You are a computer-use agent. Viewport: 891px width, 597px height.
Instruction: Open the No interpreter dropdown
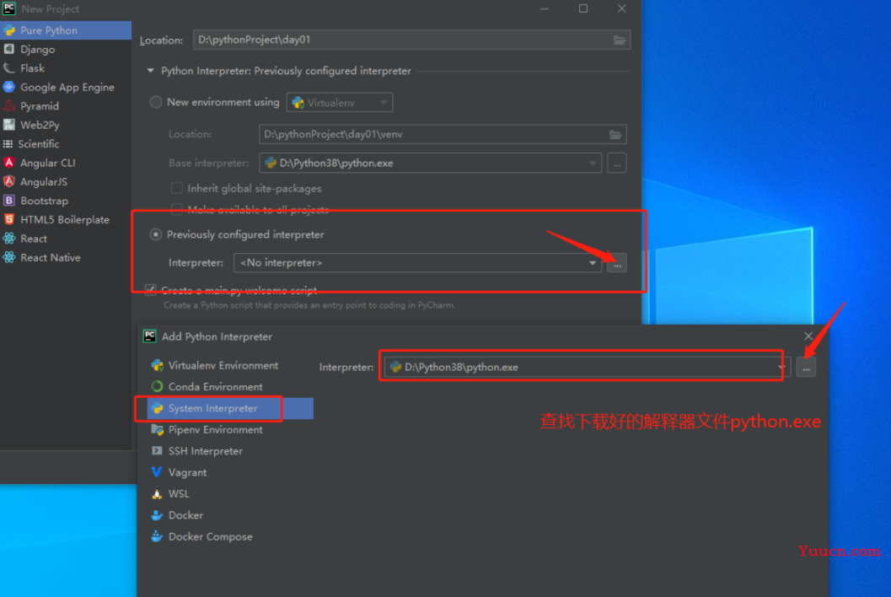[417, 263]
